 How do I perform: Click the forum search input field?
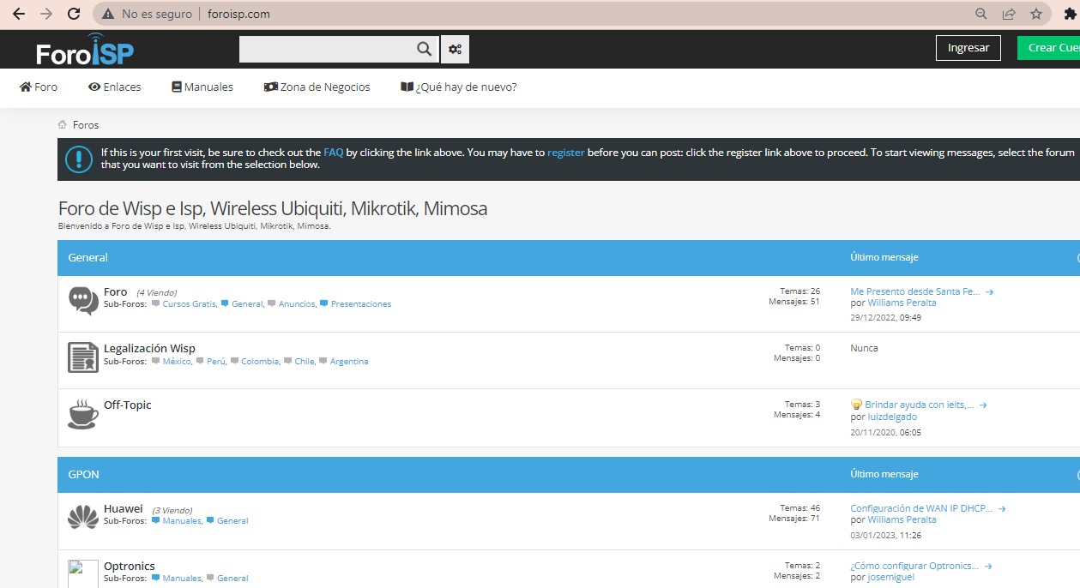(326, 49)
